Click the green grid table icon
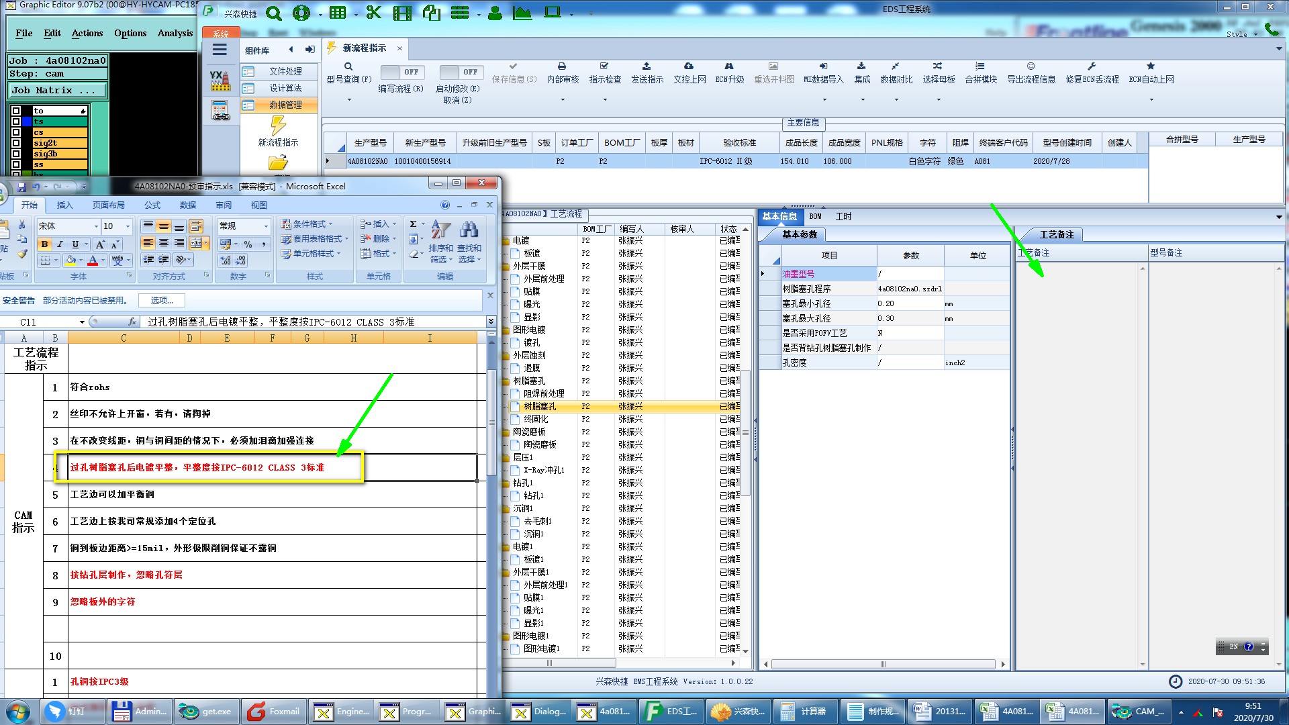 338,13
